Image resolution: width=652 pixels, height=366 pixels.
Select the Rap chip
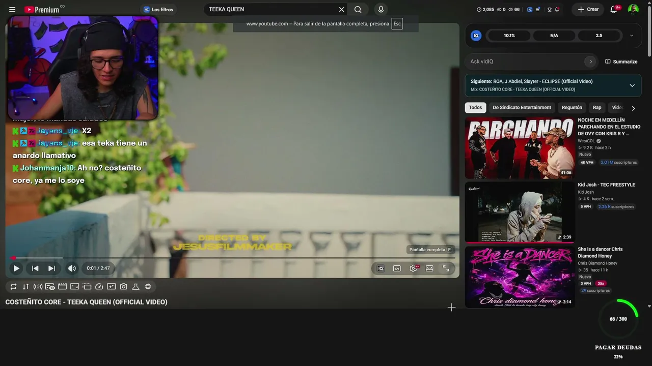coord(597,108)
